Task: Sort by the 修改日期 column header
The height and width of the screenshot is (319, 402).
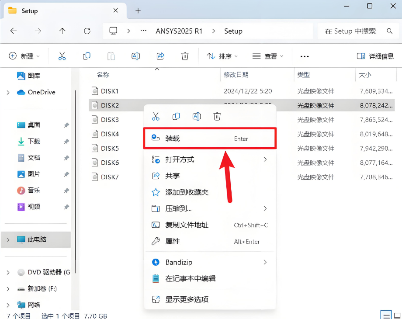Action: [236, 75]
